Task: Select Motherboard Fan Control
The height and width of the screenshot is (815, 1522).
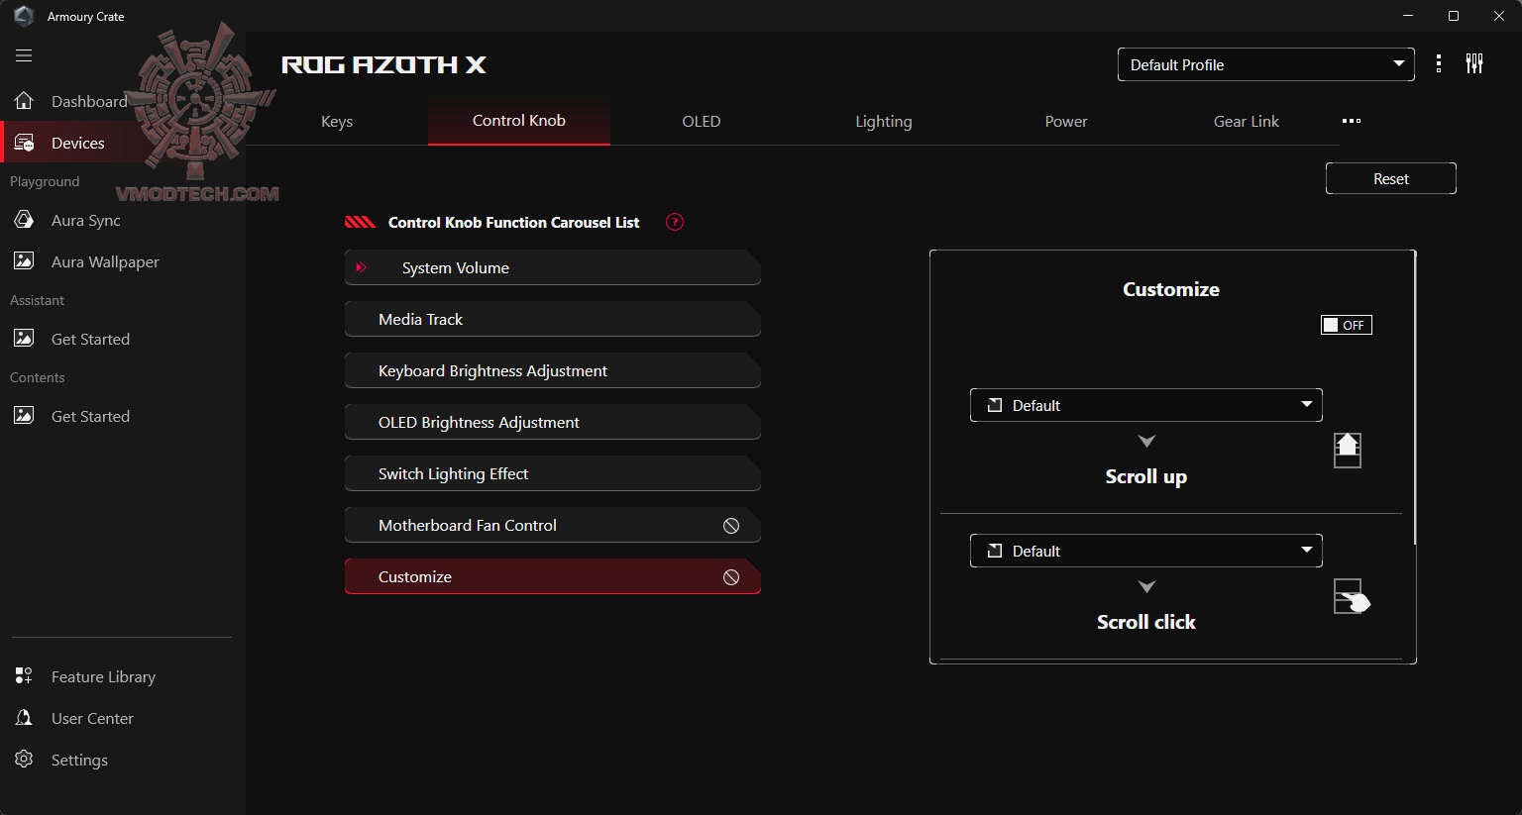Action: pyautogui.click(x=553, y=525)
